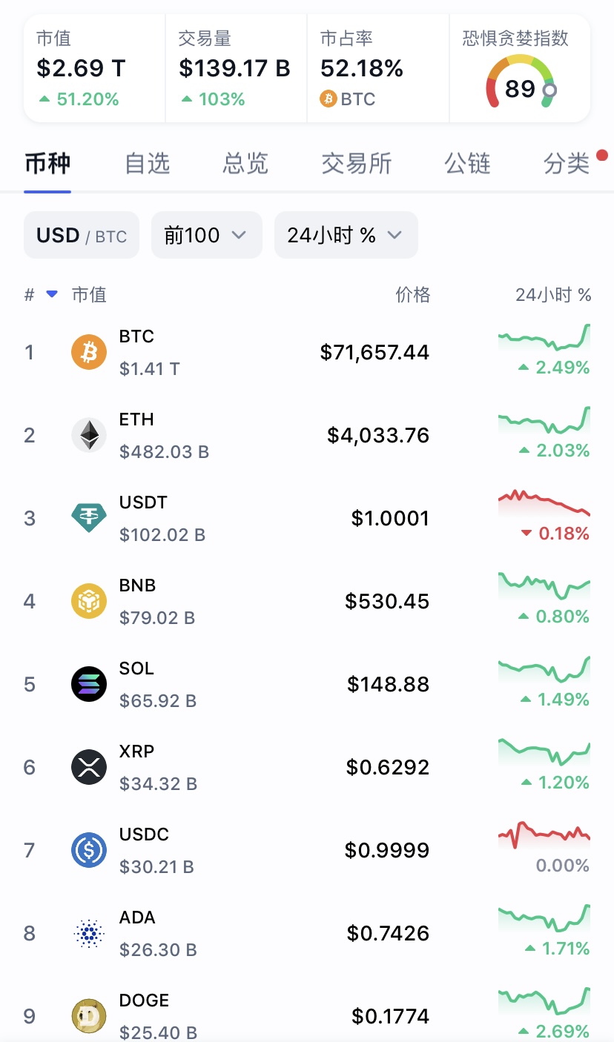Sort by 市值 column header
This screenshot has width=614, height=1042.
pyautogui.click(x=89, y=295)
